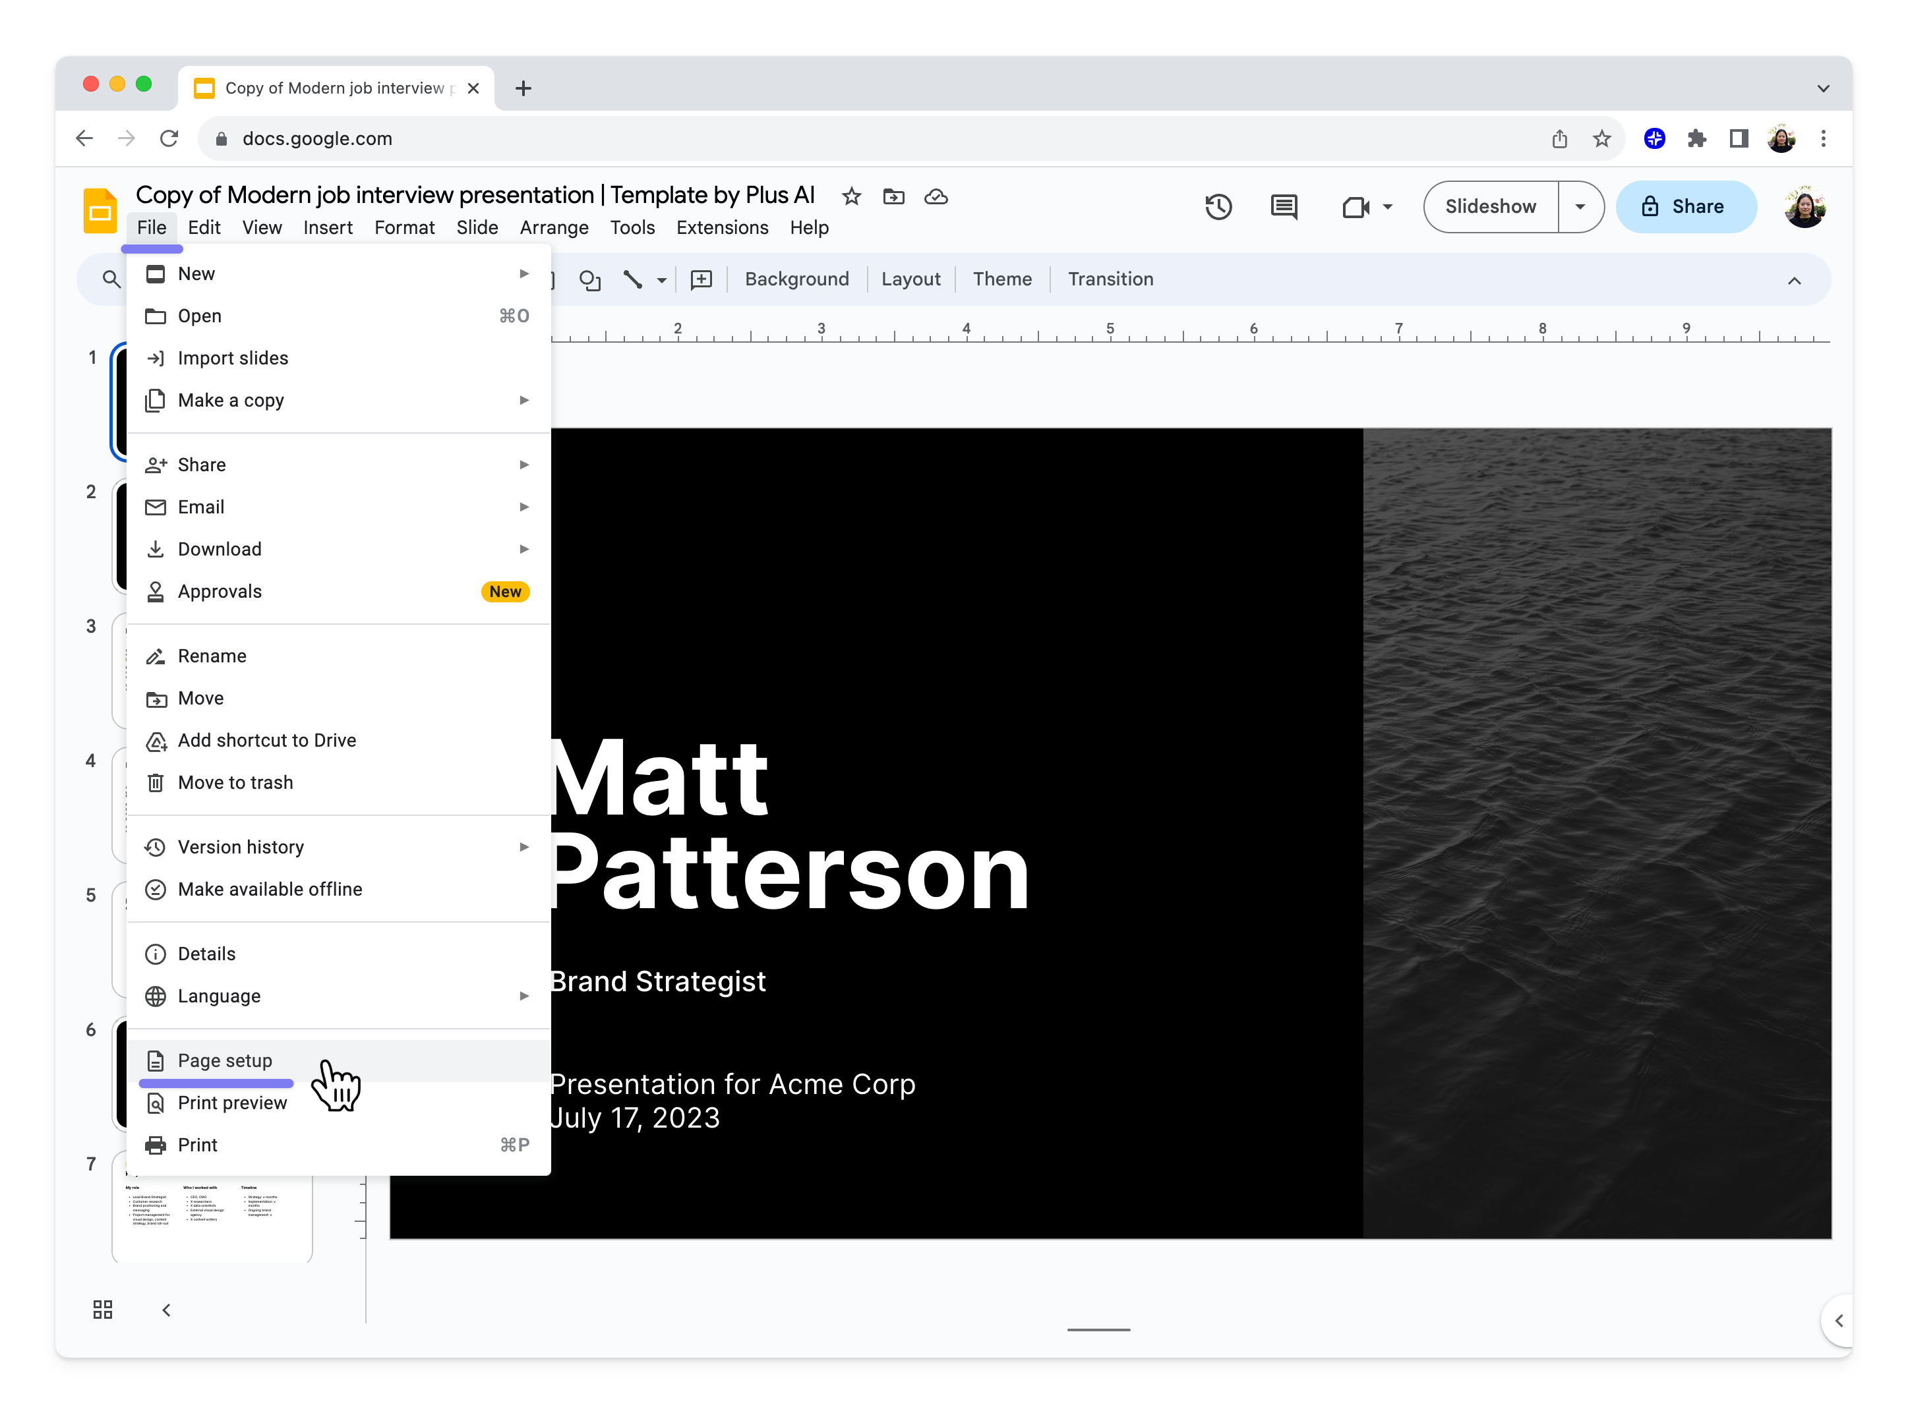Viewport: 1908px width, 1413px height.
Task: Expand the Make a copy submenu
Action: click(523, 400)
